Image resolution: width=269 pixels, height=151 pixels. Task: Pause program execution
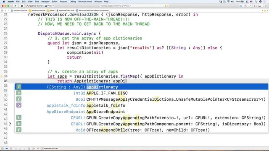[11, 148]
